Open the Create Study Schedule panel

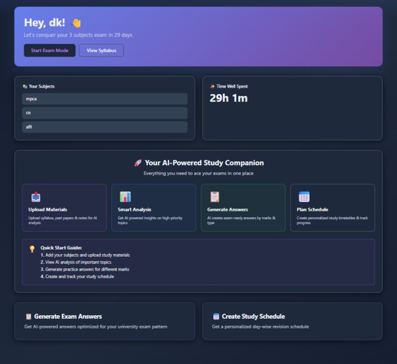click(293, 321)
